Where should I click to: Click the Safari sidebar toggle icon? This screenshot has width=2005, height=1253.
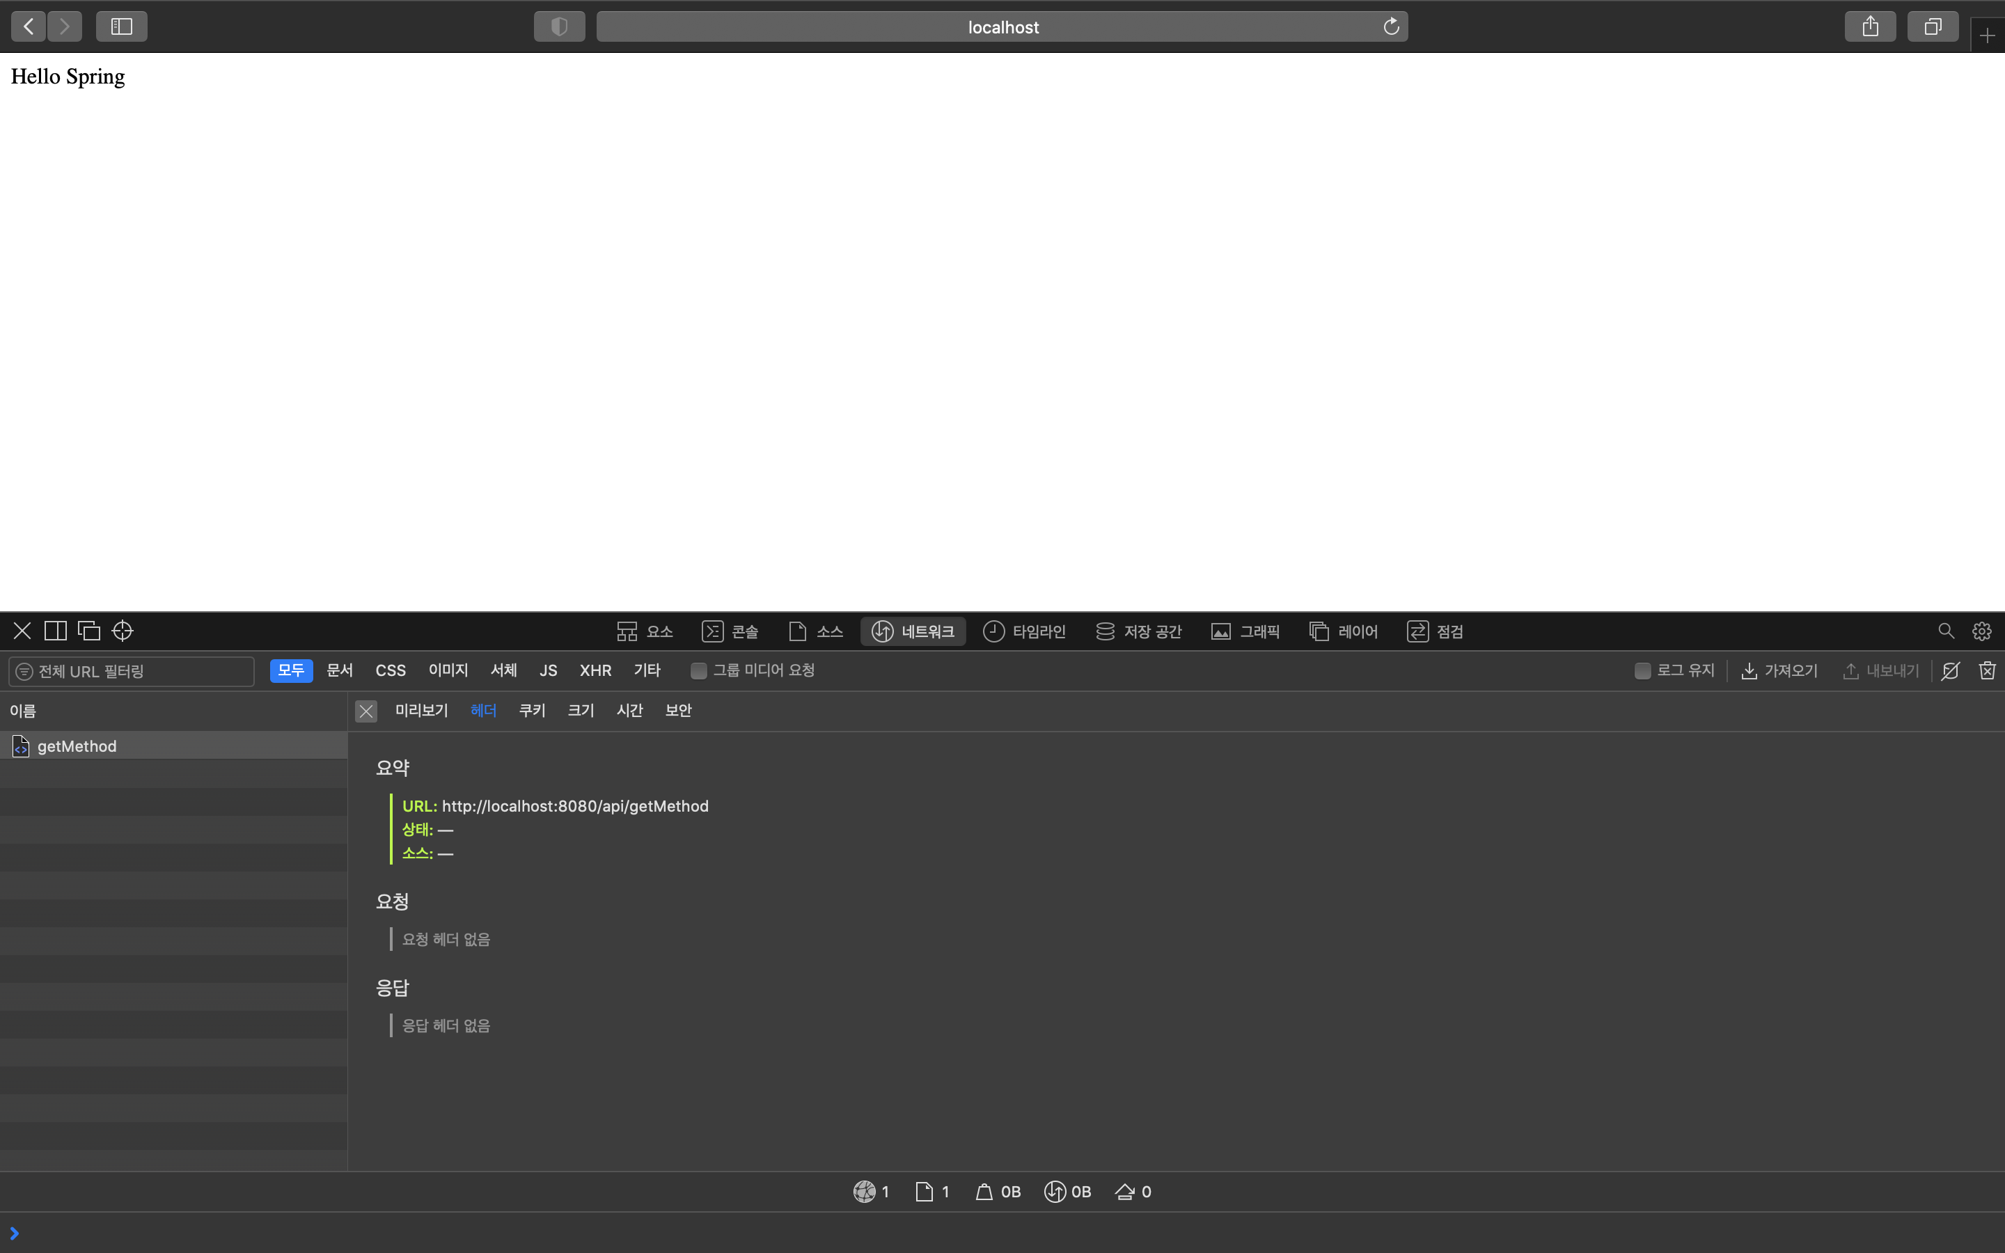click(x=122, y=26)
